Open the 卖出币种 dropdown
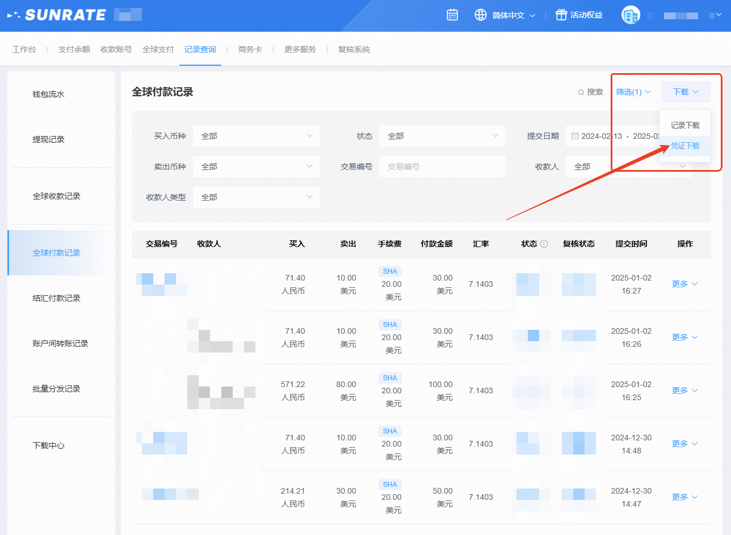 tap(256, 167)
